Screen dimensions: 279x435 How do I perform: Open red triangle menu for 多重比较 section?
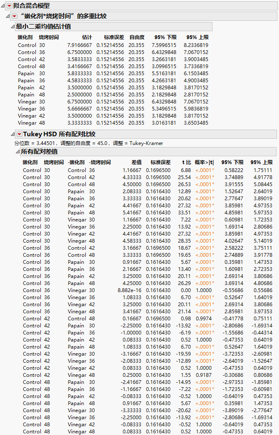pyautogui.click(x=15, y=16)
